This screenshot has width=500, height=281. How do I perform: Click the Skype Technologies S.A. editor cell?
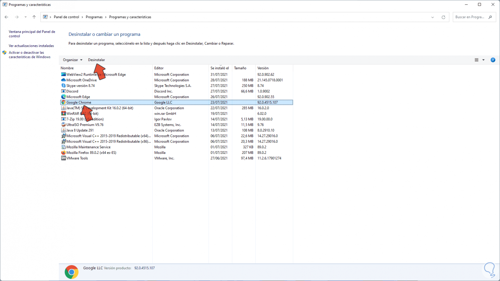coord(173,86)
